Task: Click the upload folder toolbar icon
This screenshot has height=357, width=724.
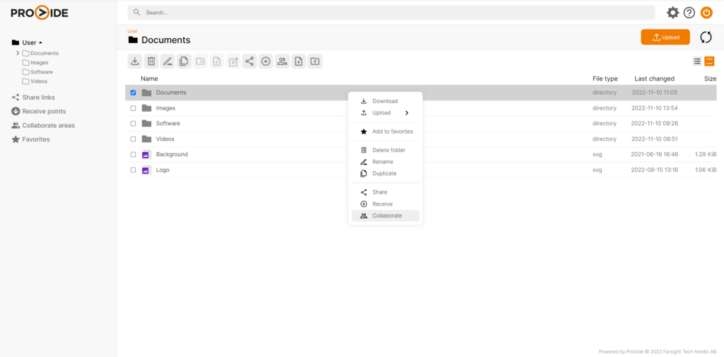Action: click(x=315, y=61)
